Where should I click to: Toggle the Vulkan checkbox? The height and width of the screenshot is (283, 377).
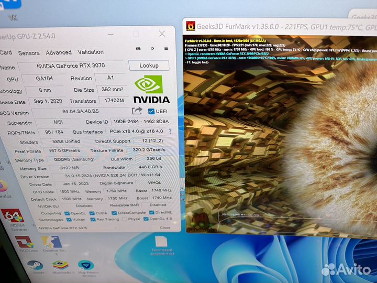point(69,220)
